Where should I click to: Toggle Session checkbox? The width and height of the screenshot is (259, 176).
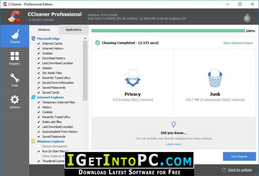click(x=39, y=68)
